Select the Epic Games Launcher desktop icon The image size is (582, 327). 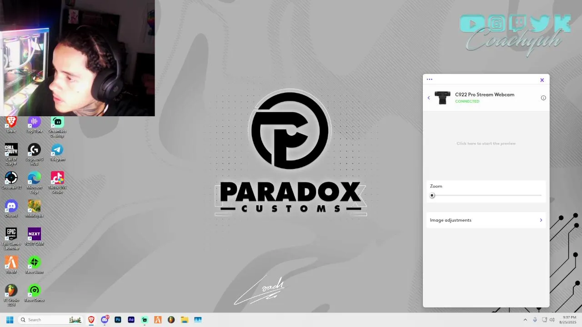coord(11,239)
